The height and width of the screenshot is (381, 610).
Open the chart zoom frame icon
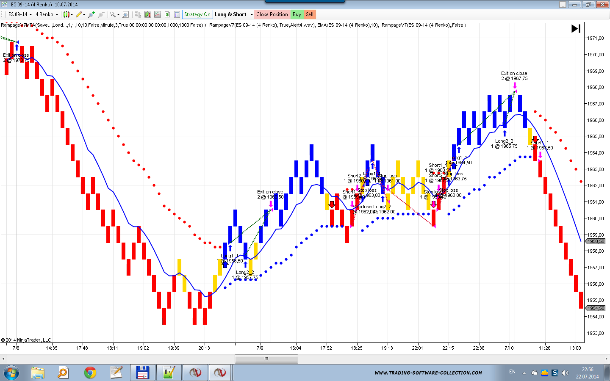point(125,14)
